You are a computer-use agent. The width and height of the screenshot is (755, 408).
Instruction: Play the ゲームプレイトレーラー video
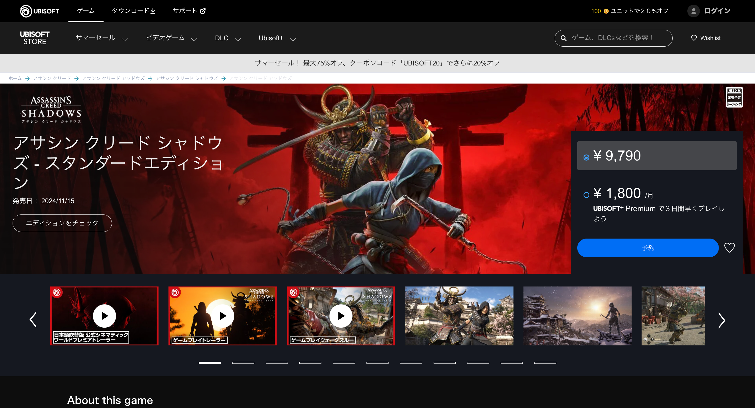click(223, 316)
